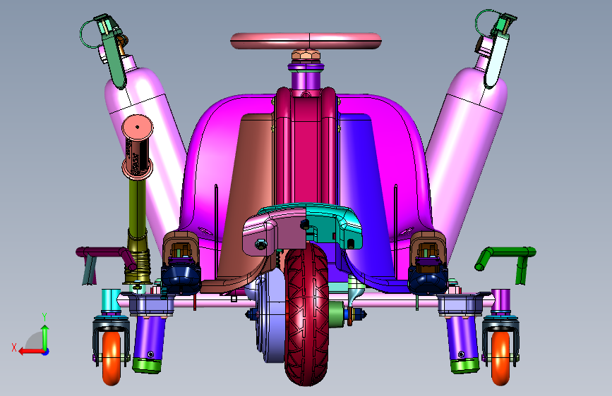Screen dimensions: 612x396
Task: Select the purple caster stem on right
Action: 500,300
